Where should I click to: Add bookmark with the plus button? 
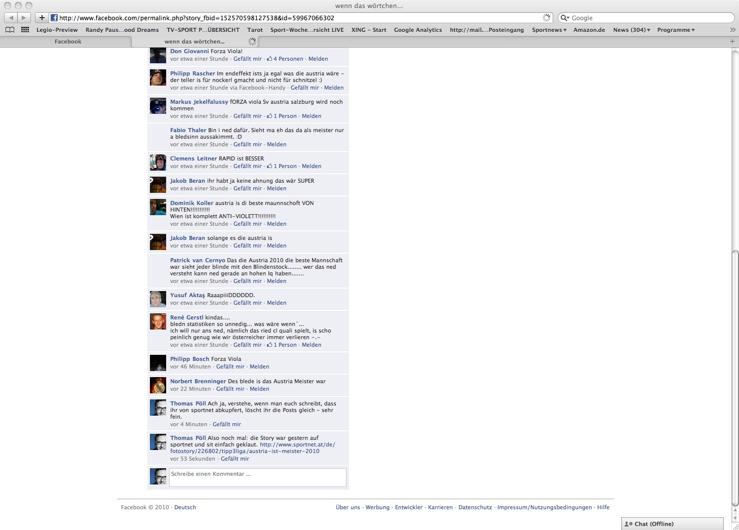click(x=42, y=18)
